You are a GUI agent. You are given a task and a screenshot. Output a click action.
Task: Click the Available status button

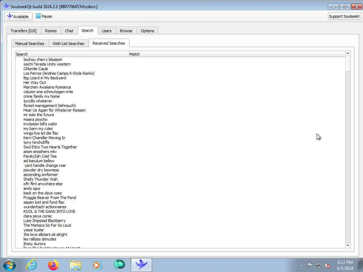point(18,16)
